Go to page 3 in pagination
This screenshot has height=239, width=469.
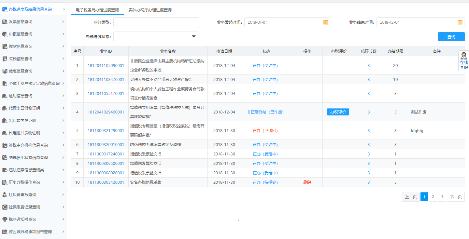[x=442, y=197]
